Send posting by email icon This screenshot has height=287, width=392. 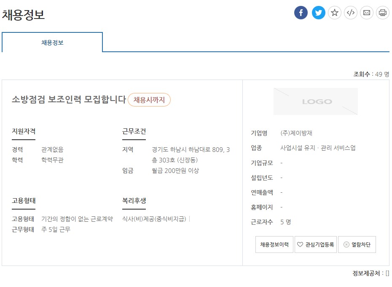coord(367,13)
